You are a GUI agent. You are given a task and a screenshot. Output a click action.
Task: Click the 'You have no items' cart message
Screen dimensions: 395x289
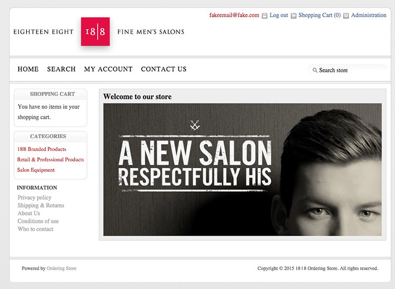[48, 112]
